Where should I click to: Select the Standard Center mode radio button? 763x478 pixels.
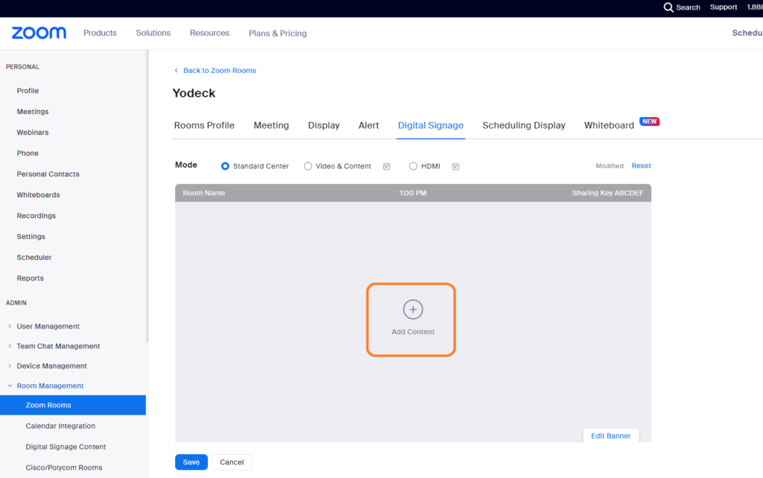(225, 166)
